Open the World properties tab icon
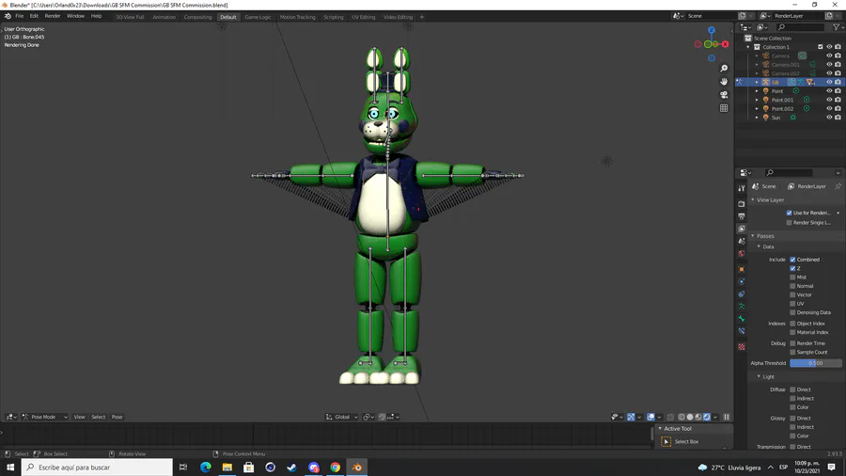This screenshot has height=476, width=846. [742, 254]
